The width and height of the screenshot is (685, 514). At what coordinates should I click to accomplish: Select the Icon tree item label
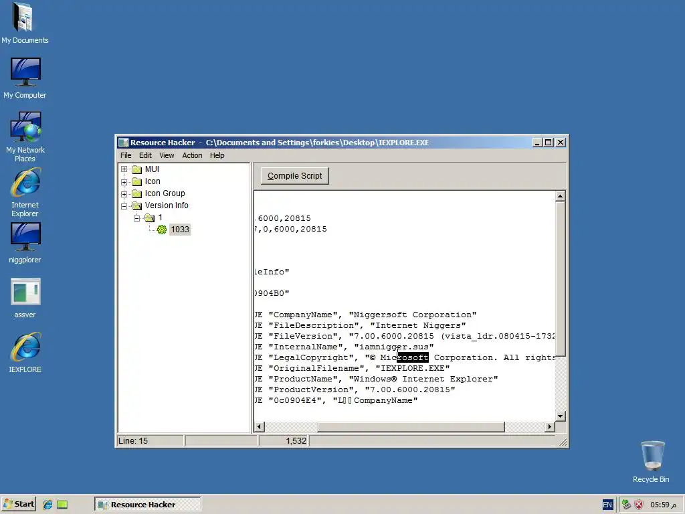coord(153,181)
